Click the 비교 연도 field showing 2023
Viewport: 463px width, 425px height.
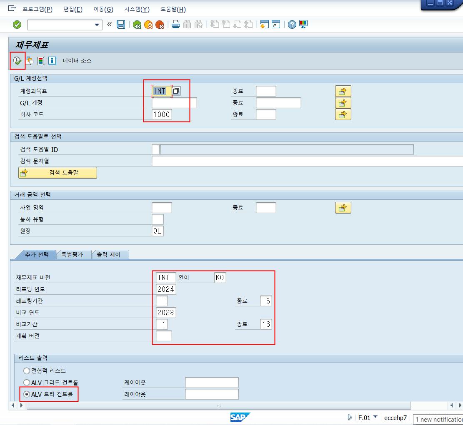point(166,312)
